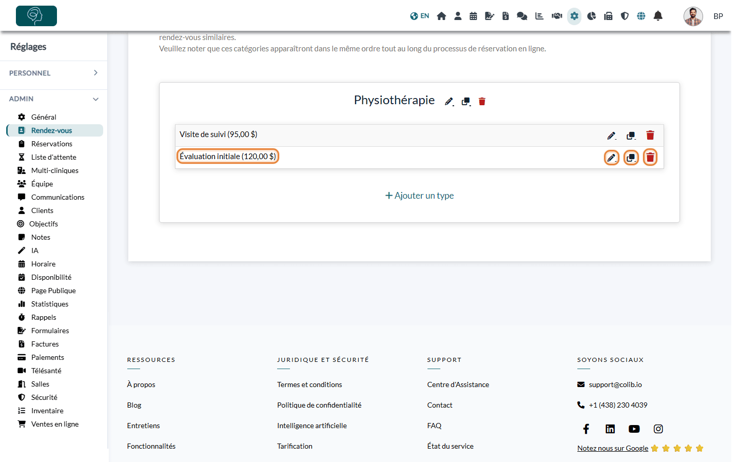Open the LinkedIn icon in footer
739x462 pixels.
(x=610, y=429)
